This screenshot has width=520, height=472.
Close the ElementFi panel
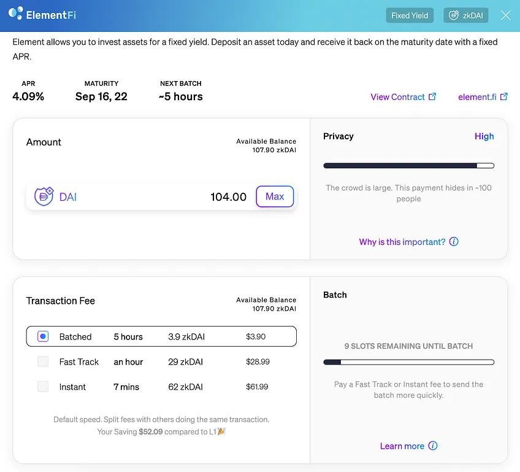(x=505, y=15)
